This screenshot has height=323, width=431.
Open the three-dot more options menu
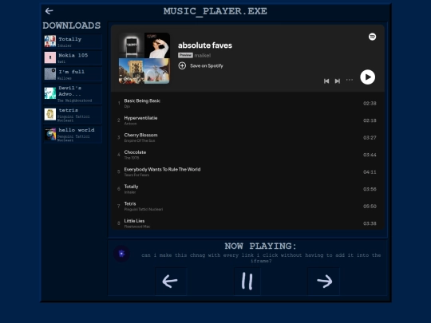point(350,80)
